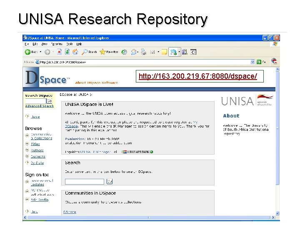Browse By Date link
Image resolution: width=300 pixels, height=225 pixels.
click(37, 163)
